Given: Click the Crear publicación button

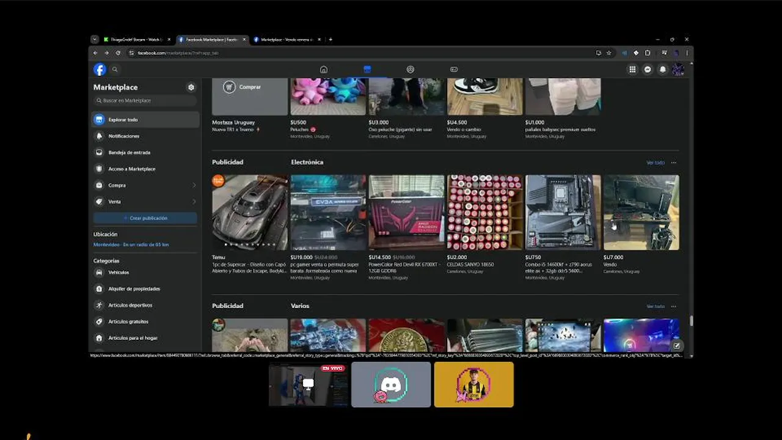Looking at the screenshot, I should coord(145,218).
